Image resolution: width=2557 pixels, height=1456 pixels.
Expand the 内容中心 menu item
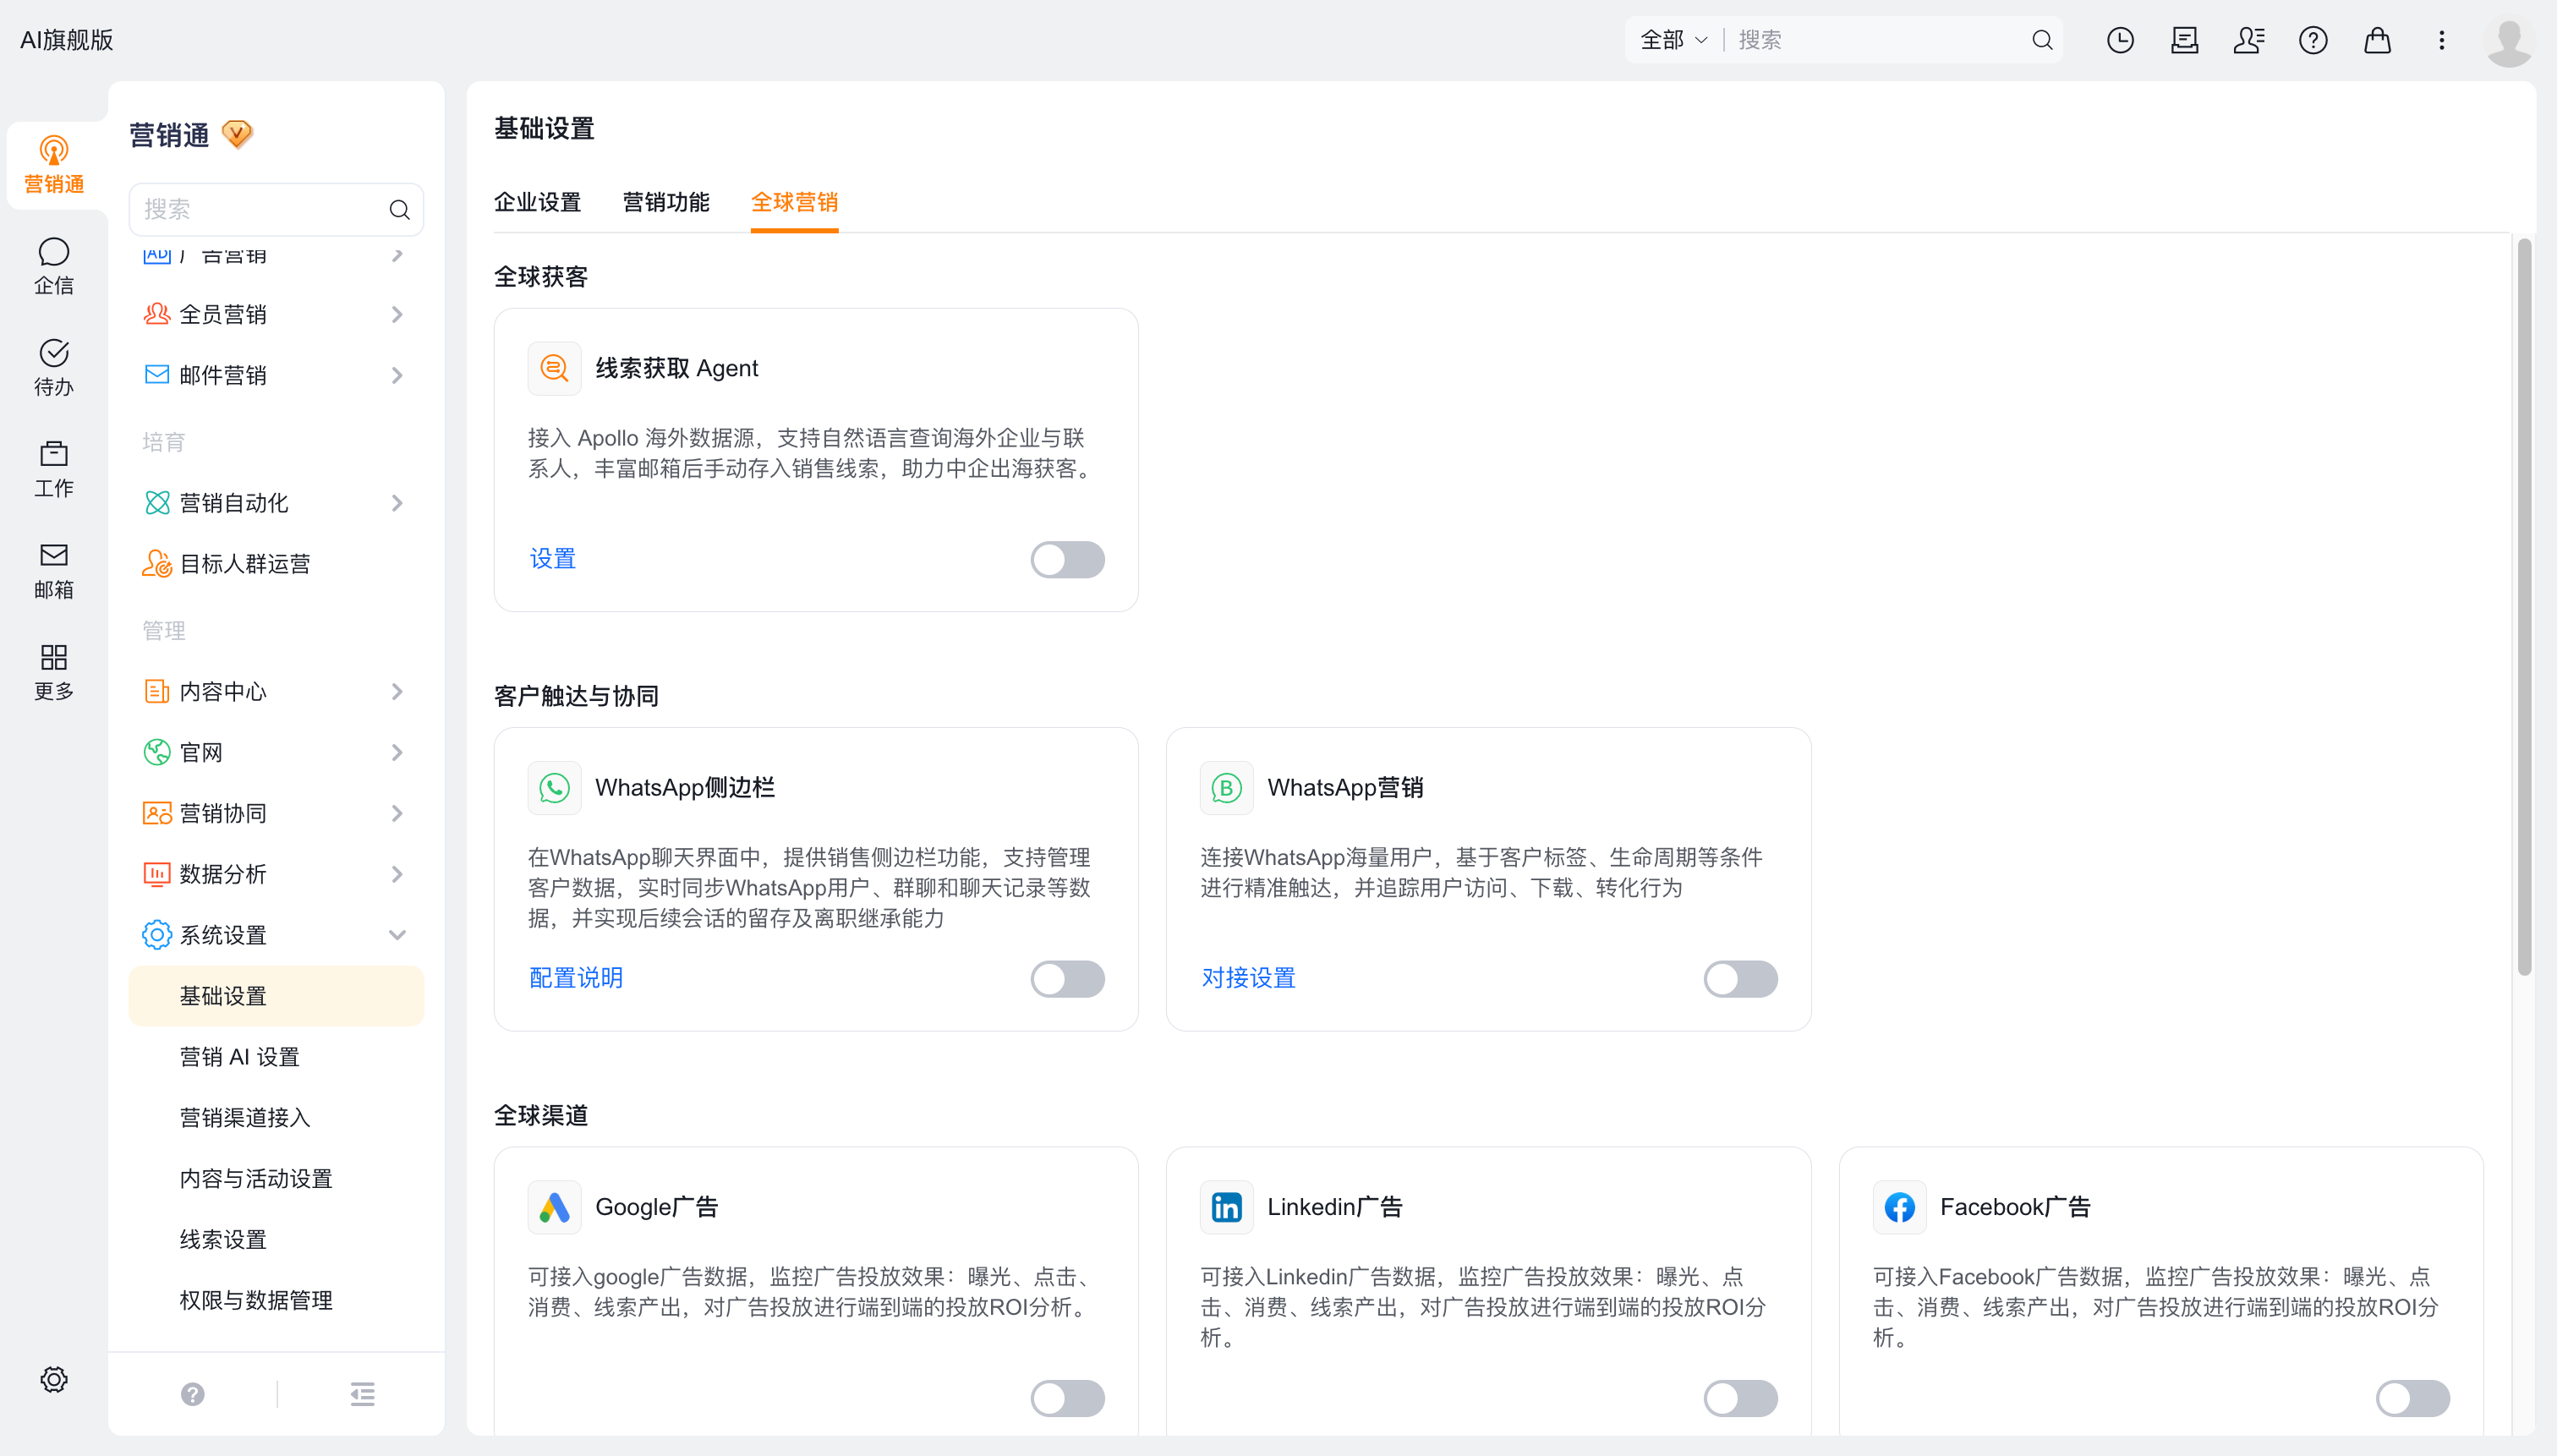click(276, 691)
